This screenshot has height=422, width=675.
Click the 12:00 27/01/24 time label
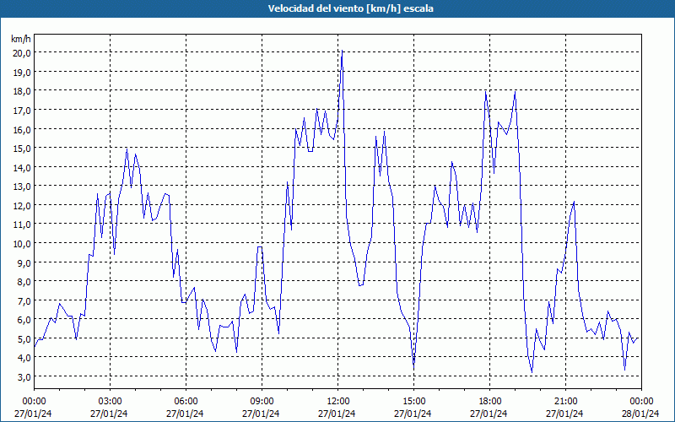point(337,408)
